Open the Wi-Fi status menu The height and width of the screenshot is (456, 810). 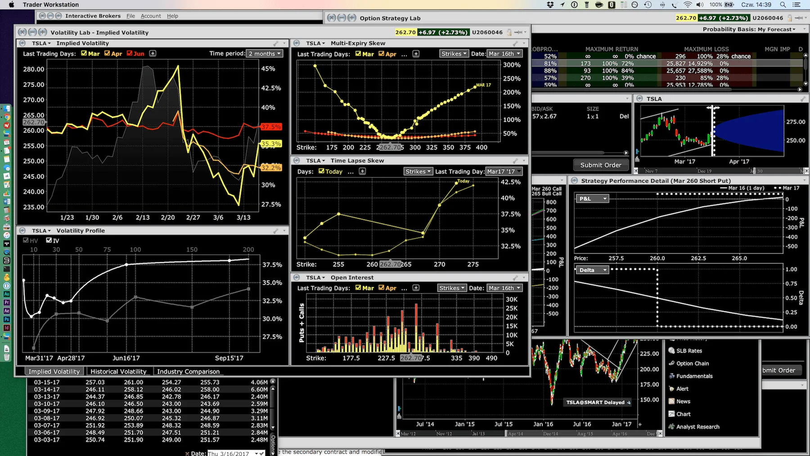point(688,5)
